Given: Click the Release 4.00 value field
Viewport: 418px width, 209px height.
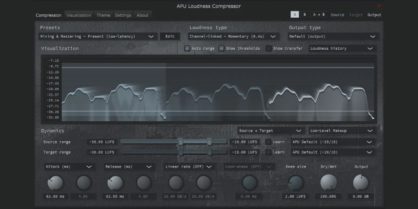Looking at the screenshot, I should pos(143,196).
